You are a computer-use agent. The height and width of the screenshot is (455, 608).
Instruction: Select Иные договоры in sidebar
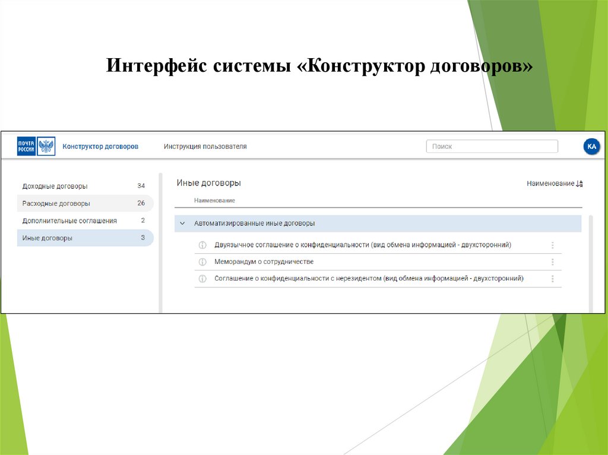[x=85, y=238]
